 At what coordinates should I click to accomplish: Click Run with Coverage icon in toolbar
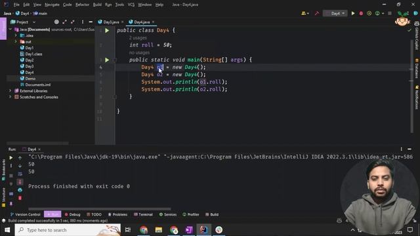coord(369,13)
